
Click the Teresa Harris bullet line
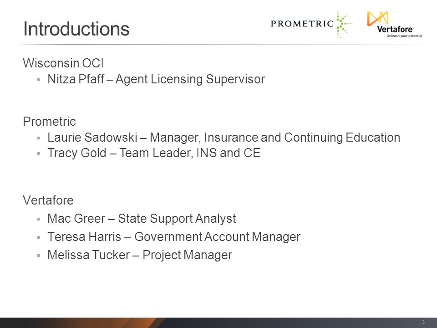(174, 236)
